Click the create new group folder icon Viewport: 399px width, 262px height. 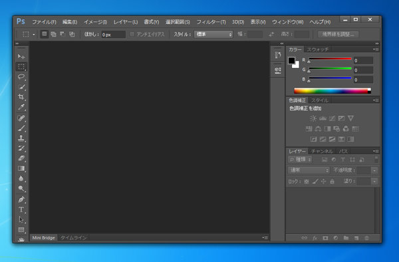(346, 238)
